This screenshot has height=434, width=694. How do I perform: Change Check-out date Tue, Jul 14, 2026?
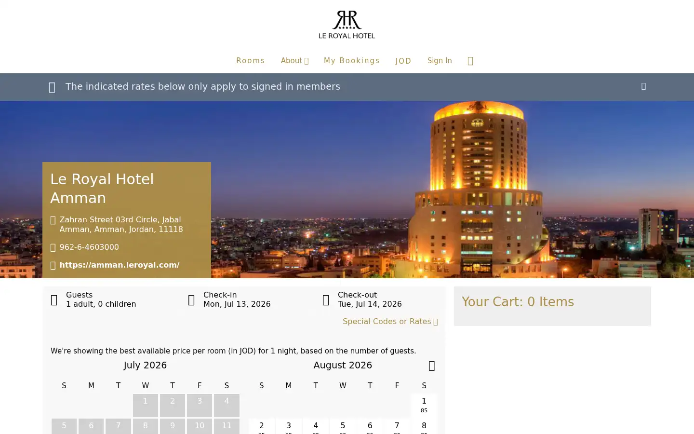370,299
